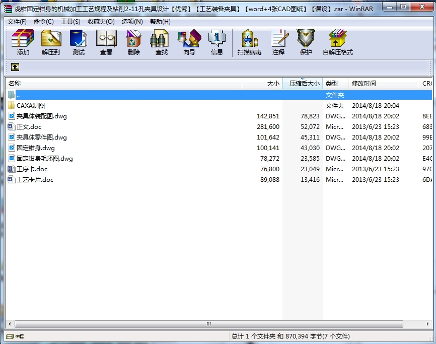436x344 pixels.
Task: Select the file name 正文.doc
Action: pyautogui.click(x=29, y=126)
